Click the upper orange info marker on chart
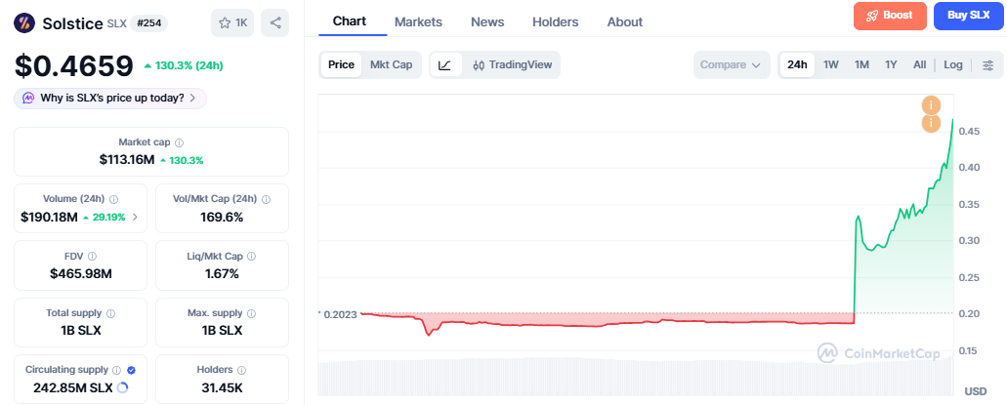 931,105
